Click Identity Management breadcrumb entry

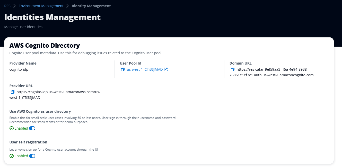click(x=91, y=6)
